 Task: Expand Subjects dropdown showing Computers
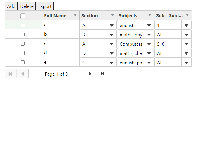149,44
